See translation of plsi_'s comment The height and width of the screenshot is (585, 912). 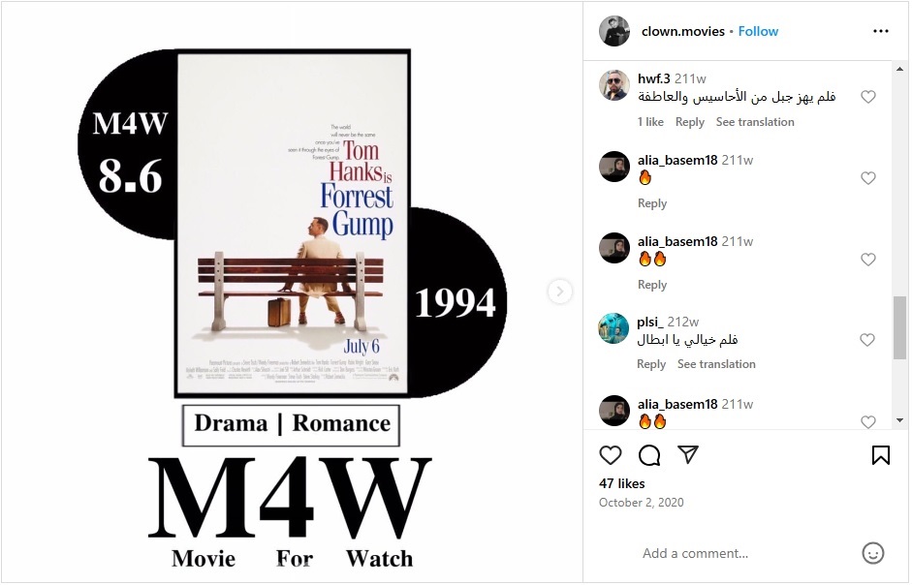[716, 364]
